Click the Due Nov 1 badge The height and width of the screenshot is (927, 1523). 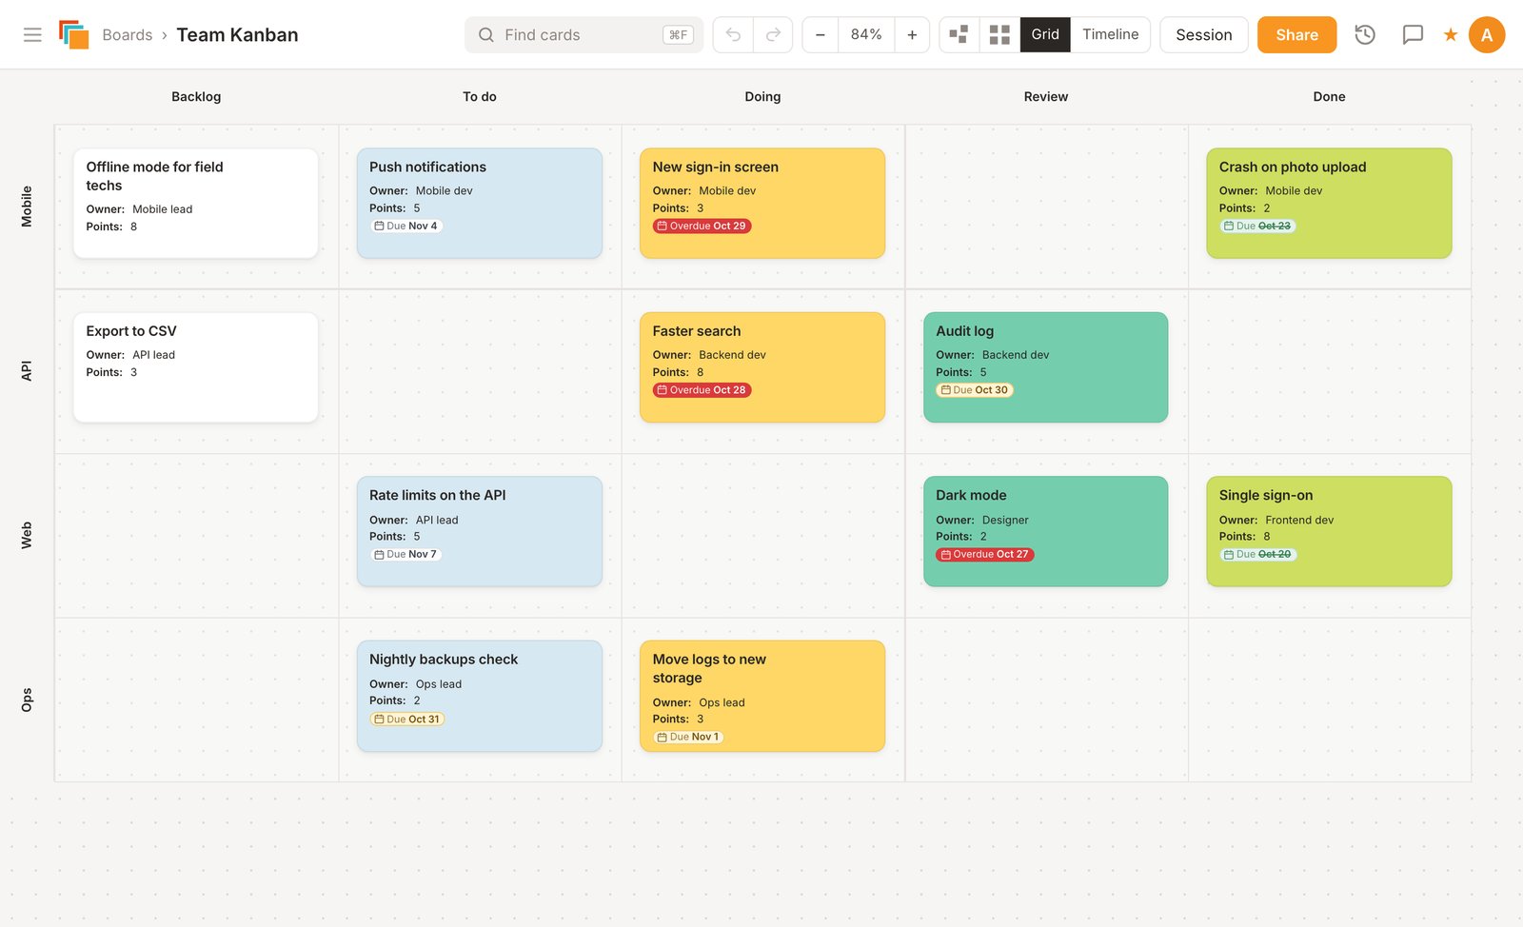688,738
